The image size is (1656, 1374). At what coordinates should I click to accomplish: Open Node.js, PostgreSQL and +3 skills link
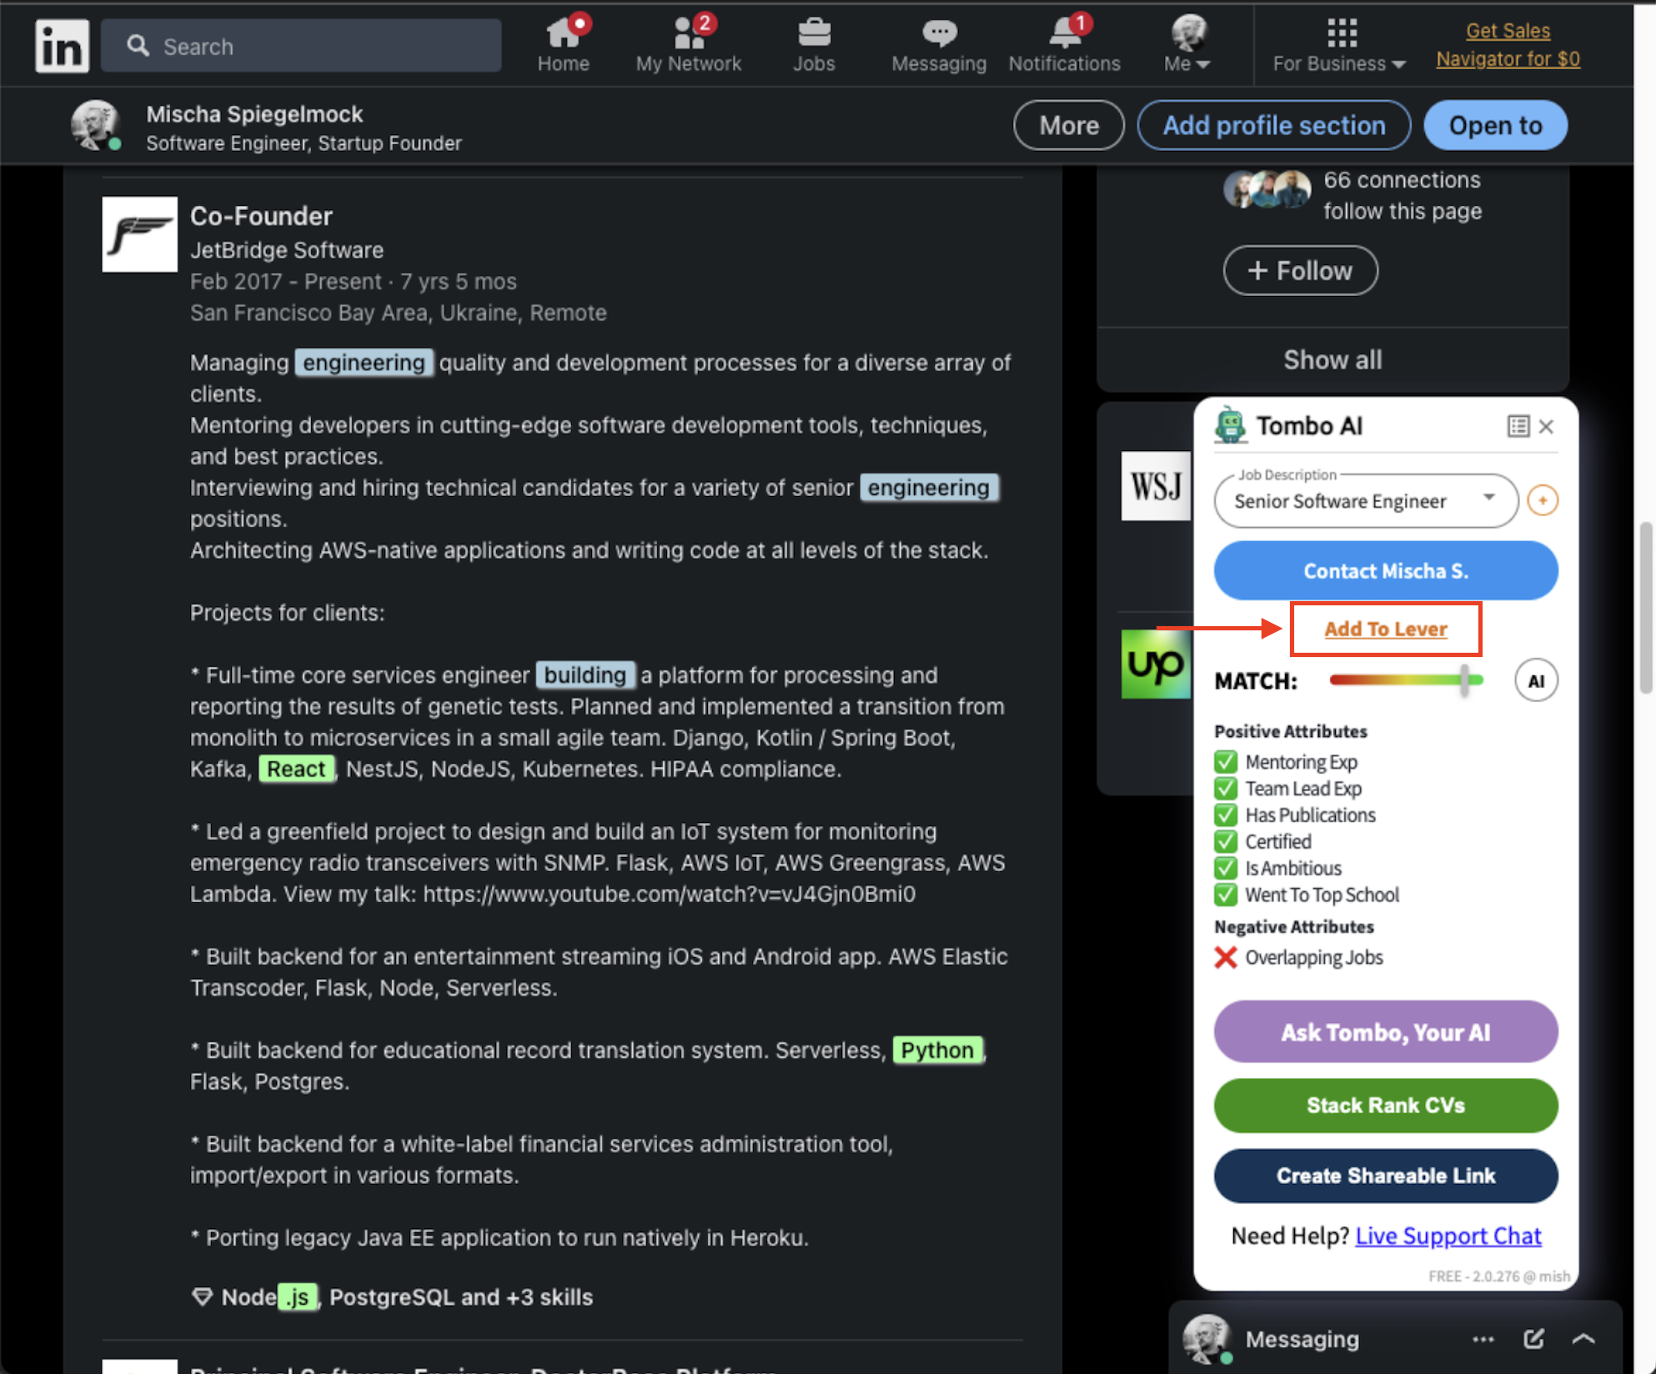407,1297
